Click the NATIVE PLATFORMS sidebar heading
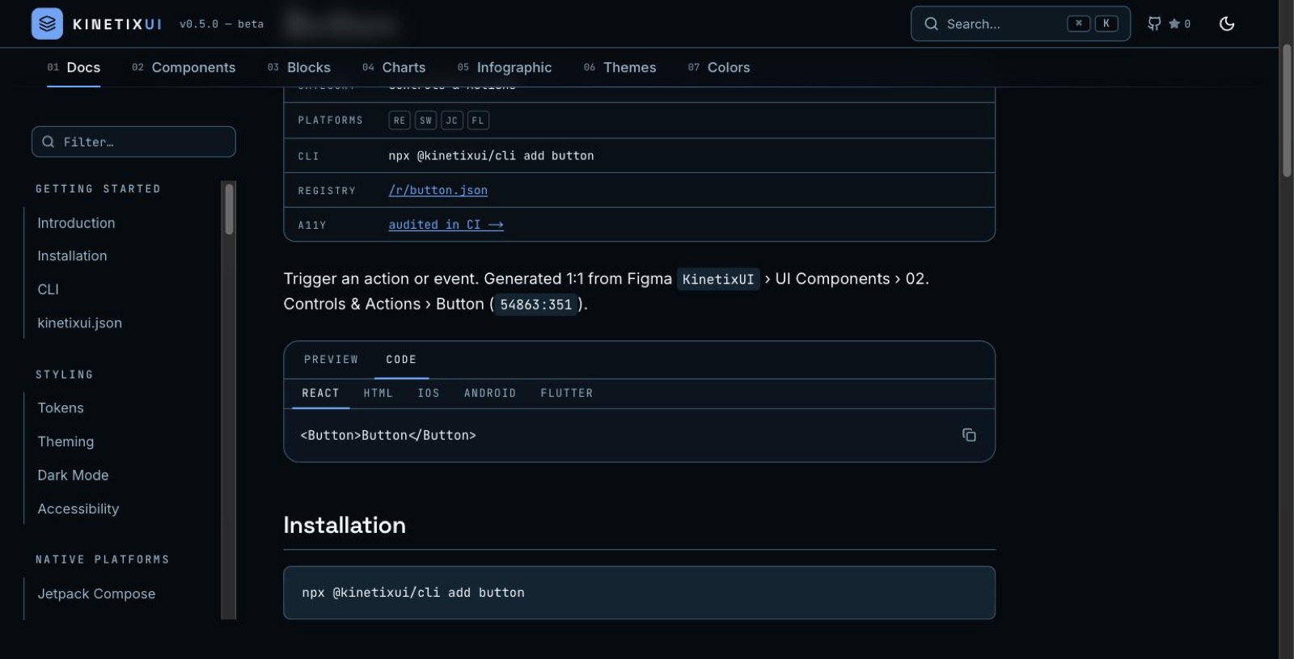This screenshot has height=659, width=1294. (x=103, y=560)
